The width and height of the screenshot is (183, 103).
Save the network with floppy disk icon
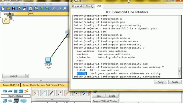click(x=13, y=9)
